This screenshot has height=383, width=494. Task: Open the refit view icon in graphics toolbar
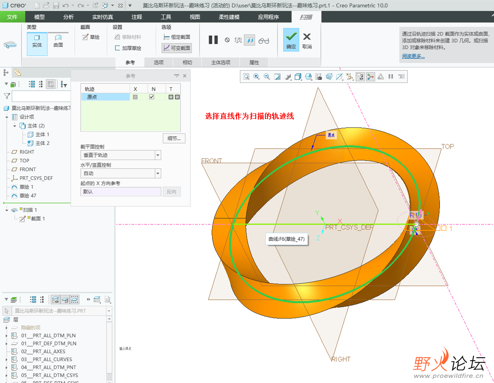(246, 77)
